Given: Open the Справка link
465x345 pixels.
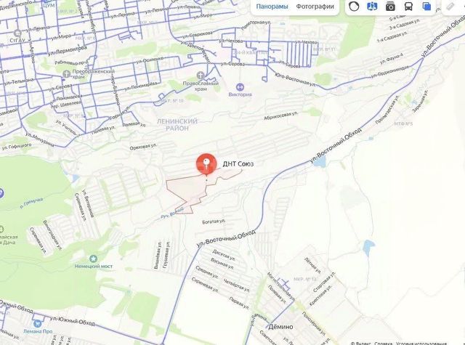Looking at the screenshot, I should (383, 344).
